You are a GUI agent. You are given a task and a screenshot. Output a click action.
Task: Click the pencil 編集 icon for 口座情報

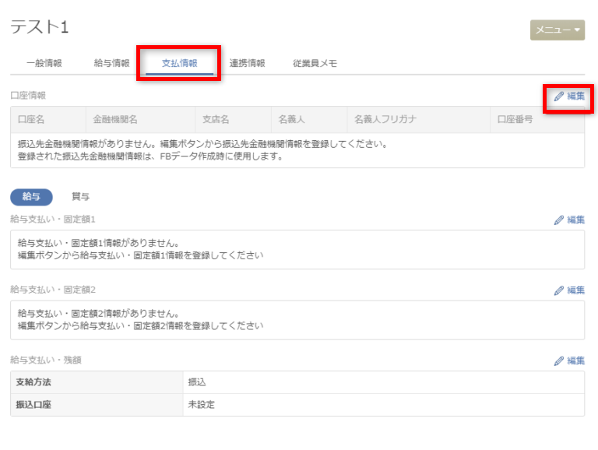point(569,96)
